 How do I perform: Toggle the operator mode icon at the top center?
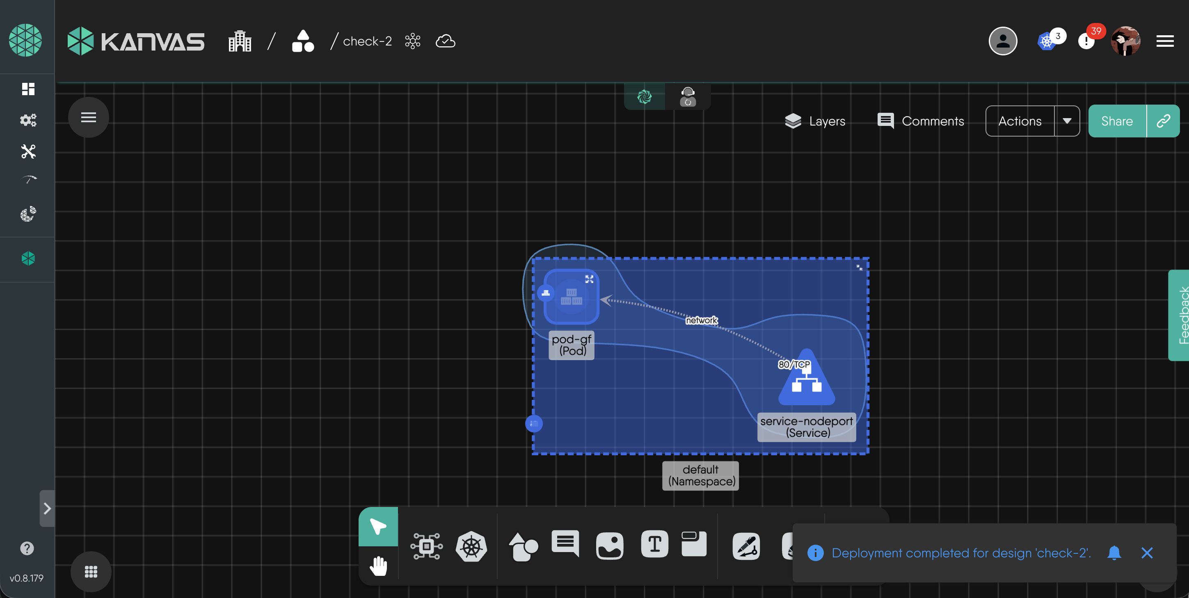pyautogui.click(x=688, y=96)
